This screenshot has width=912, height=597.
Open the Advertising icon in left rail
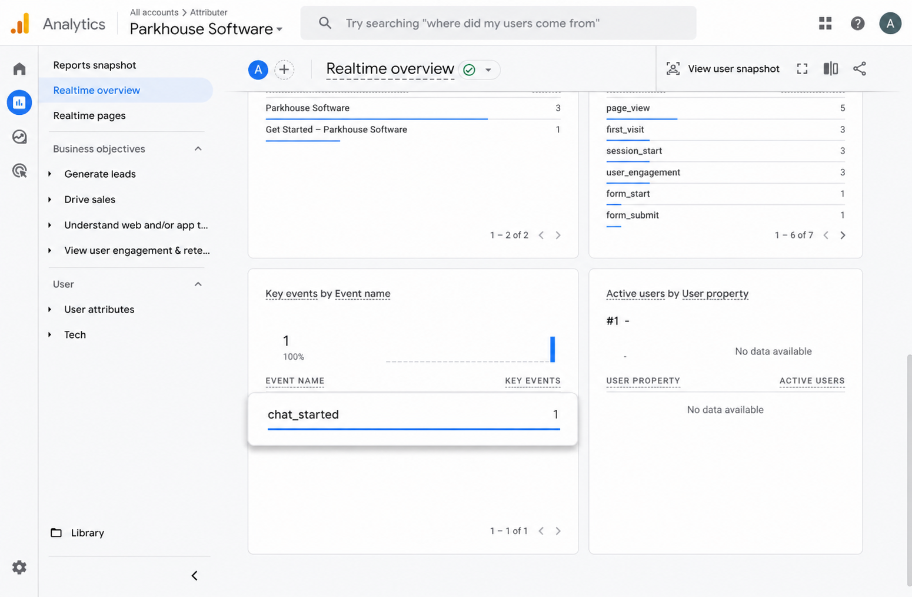[x=19, y=171]
